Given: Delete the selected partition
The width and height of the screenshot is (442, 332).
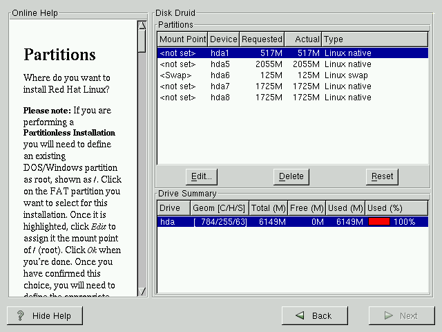Looking at the screenshot, I should [x=291, y=176].
